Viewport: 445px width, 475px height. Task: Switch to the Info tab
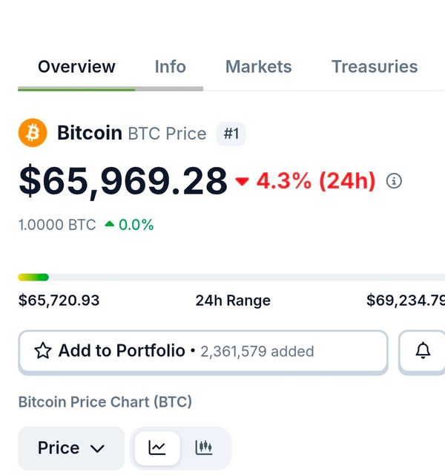(x=170, y=67)
